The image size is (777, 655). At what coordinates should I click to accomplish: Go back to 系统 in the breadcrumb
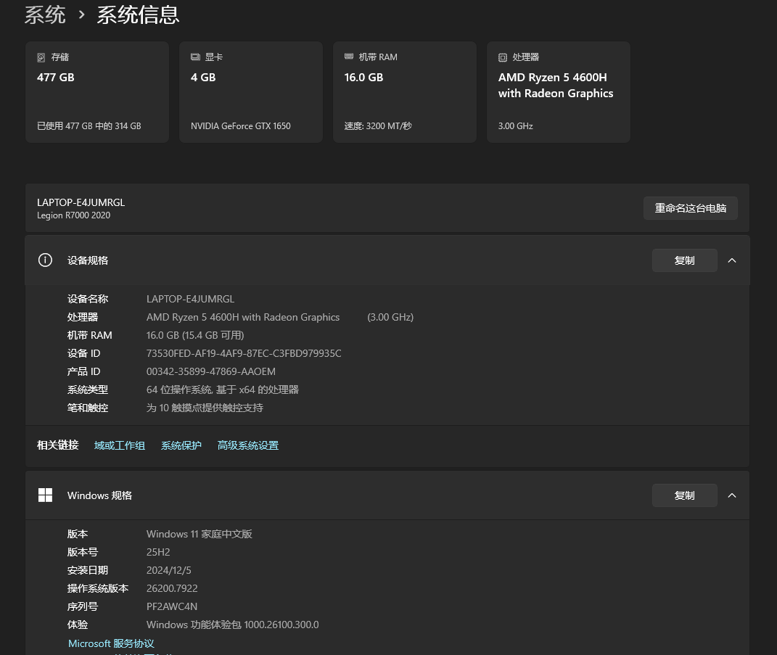click(x=45, y=15)
